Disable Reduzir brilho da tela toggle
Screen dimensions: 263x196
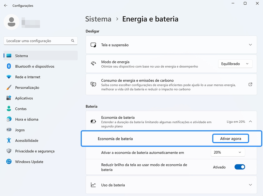click(240, 167)
